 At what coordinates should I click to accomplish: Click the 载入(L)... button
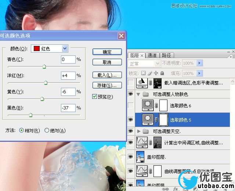(x=107, y=75)
